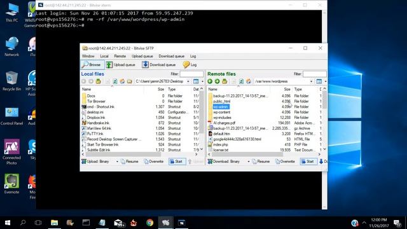Click the Local files Filter field
Viewport: 407px width, 229px height.
pos(191,74)
